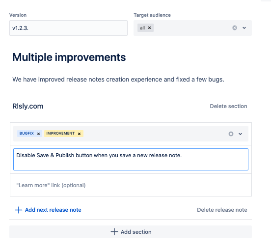The width and height of the screenshot is (271, 252).
Task: Click Delete section link
Action: 228,106
